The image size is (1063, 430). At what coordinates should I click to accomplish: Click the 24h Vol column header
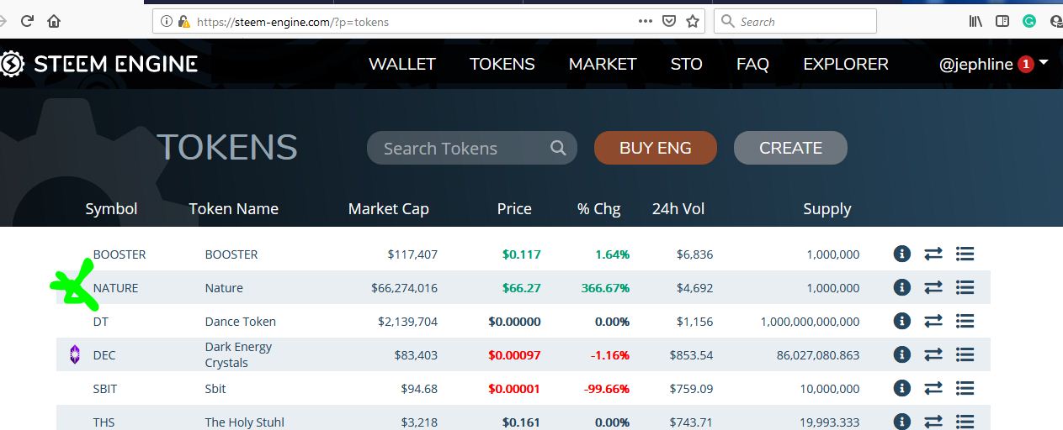click(678, 209)
